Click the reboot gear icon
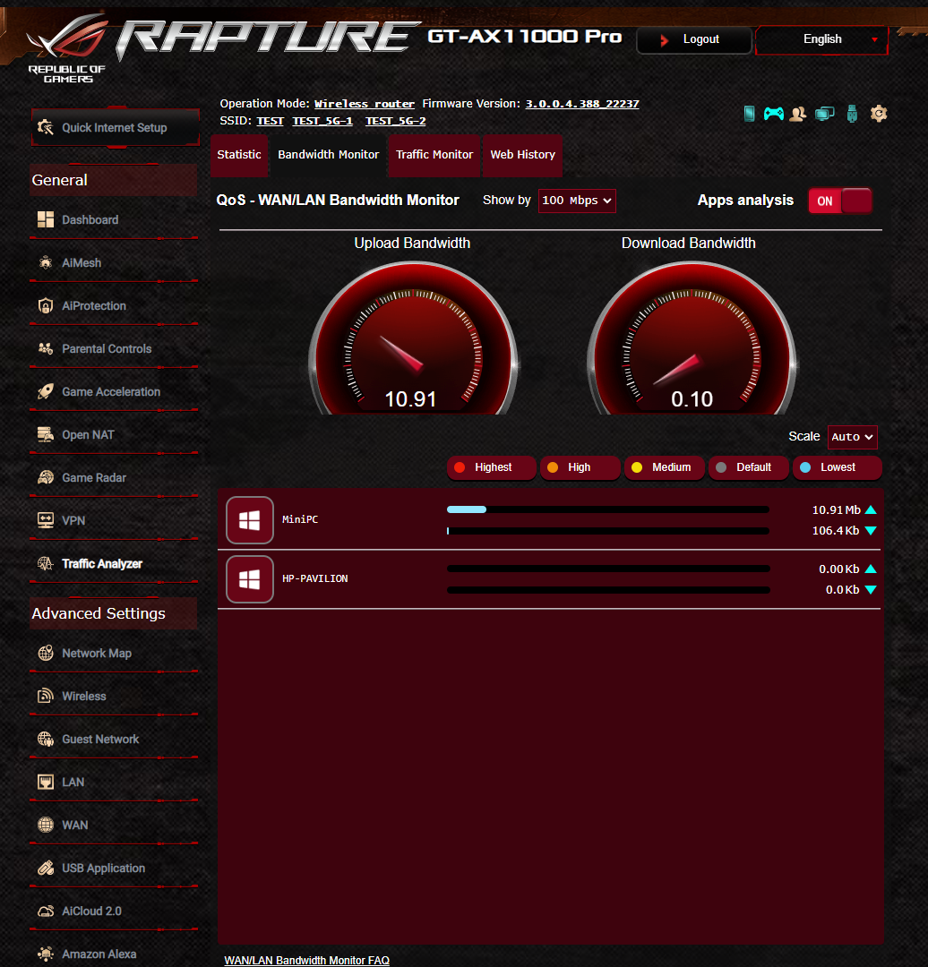 click(879, 114)
